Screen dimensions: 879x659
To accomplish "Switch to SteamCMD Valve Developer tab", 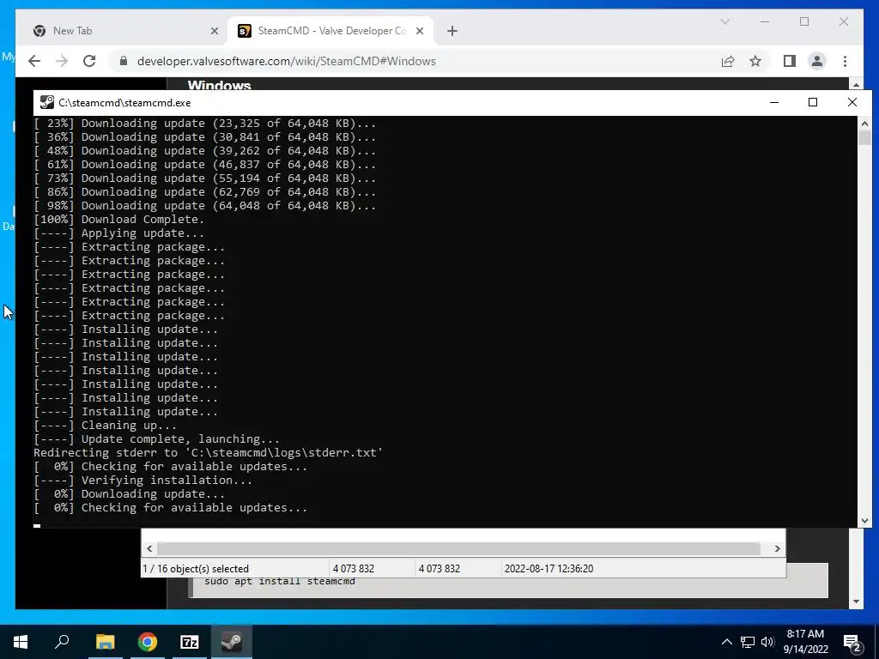I will [x=330, y=31].
